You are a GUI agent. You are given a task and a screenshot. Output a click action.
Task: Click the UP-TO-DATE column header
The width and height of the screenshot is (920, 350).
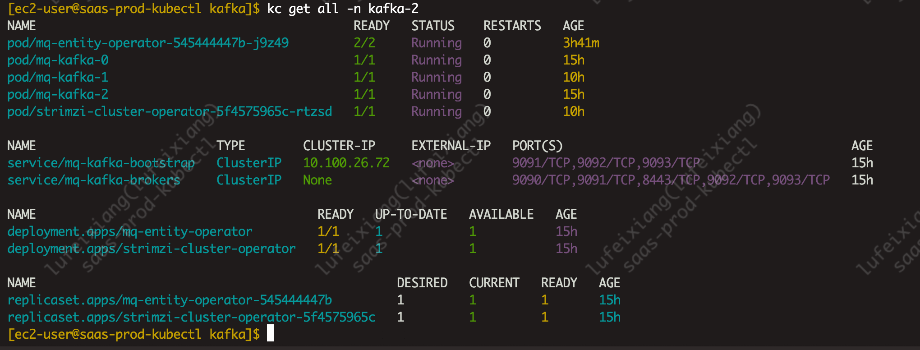411,214
